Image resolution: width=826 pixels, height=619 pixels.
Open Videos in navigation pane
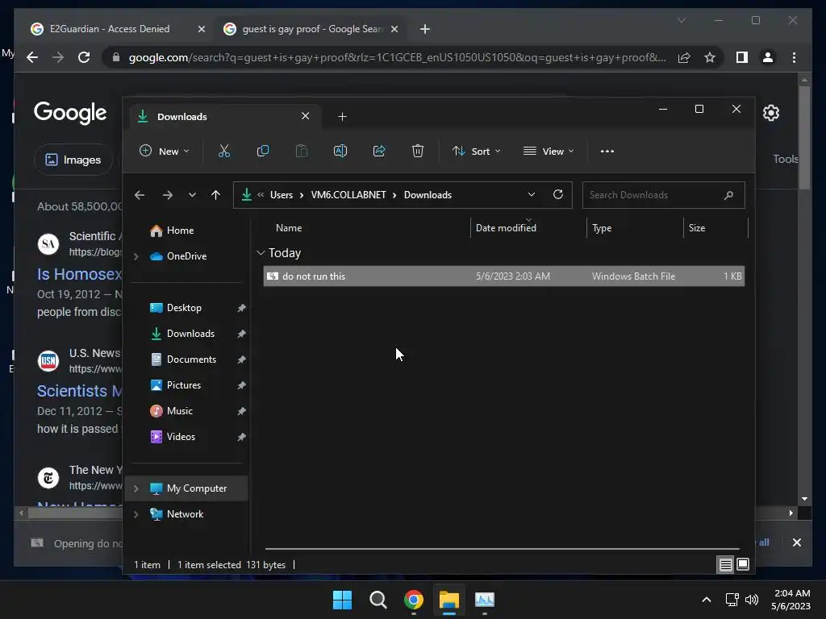click(181, 437)
